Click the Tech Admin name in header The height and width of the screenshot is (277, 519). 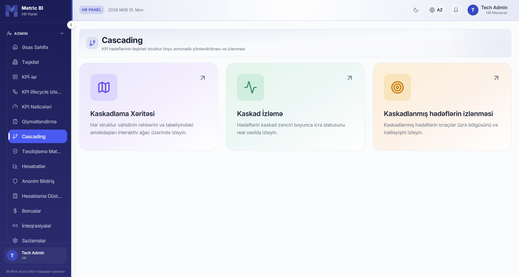click(x=494, y=8)
